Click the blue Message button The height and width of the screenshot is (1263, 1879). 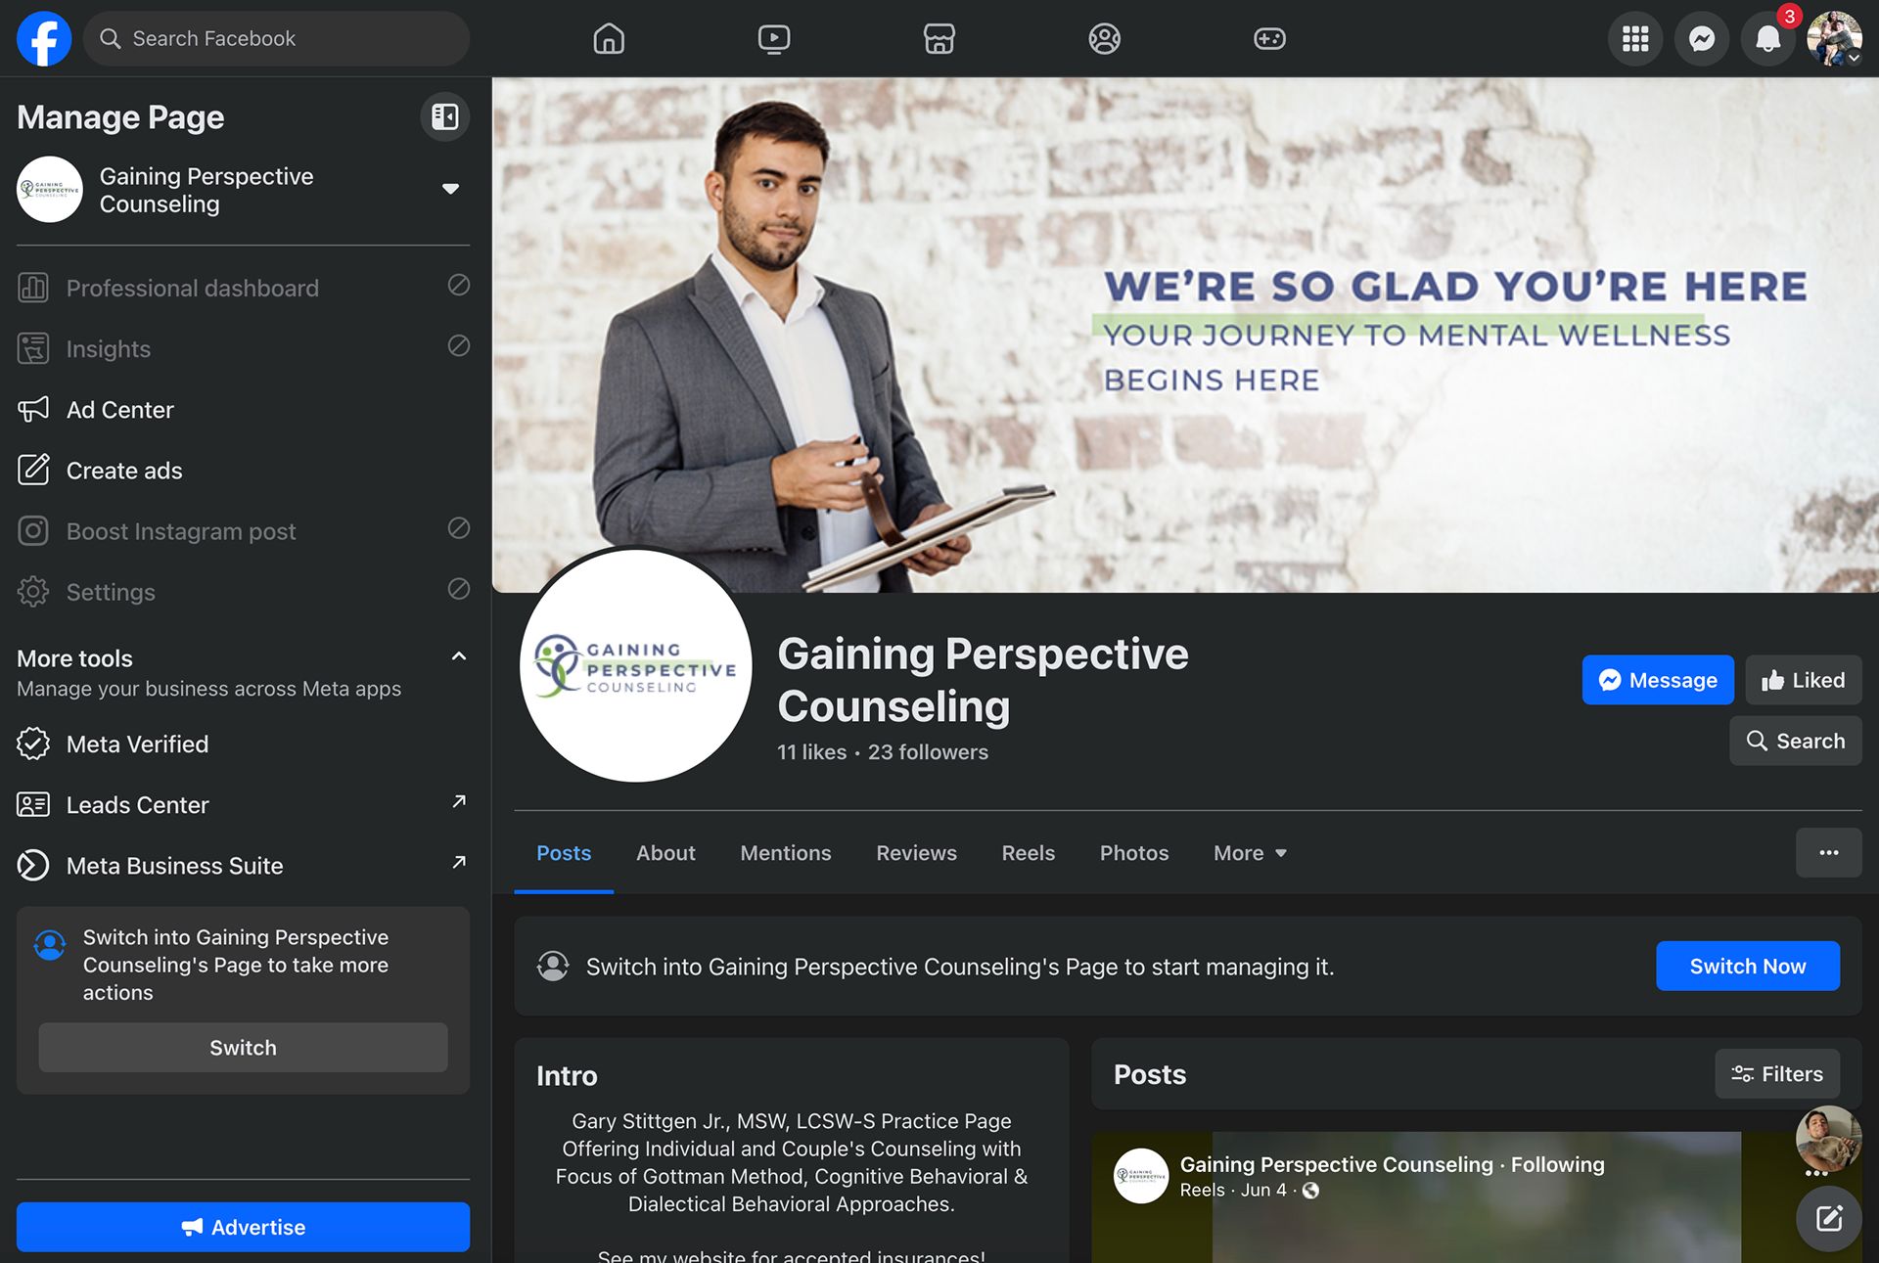1658,680
